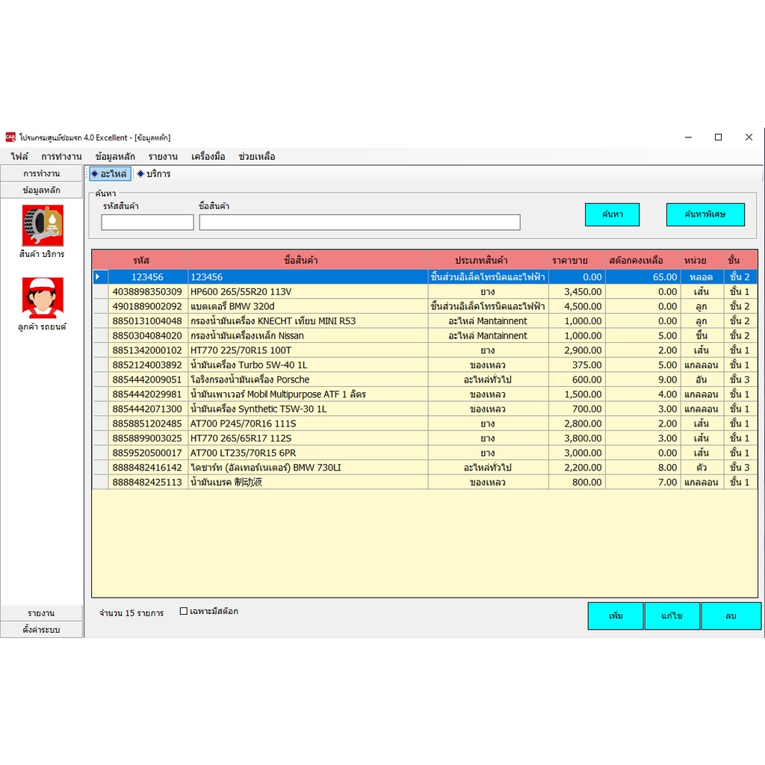
Task: Click the เพิ่ม add button
Action: (616, 616)
